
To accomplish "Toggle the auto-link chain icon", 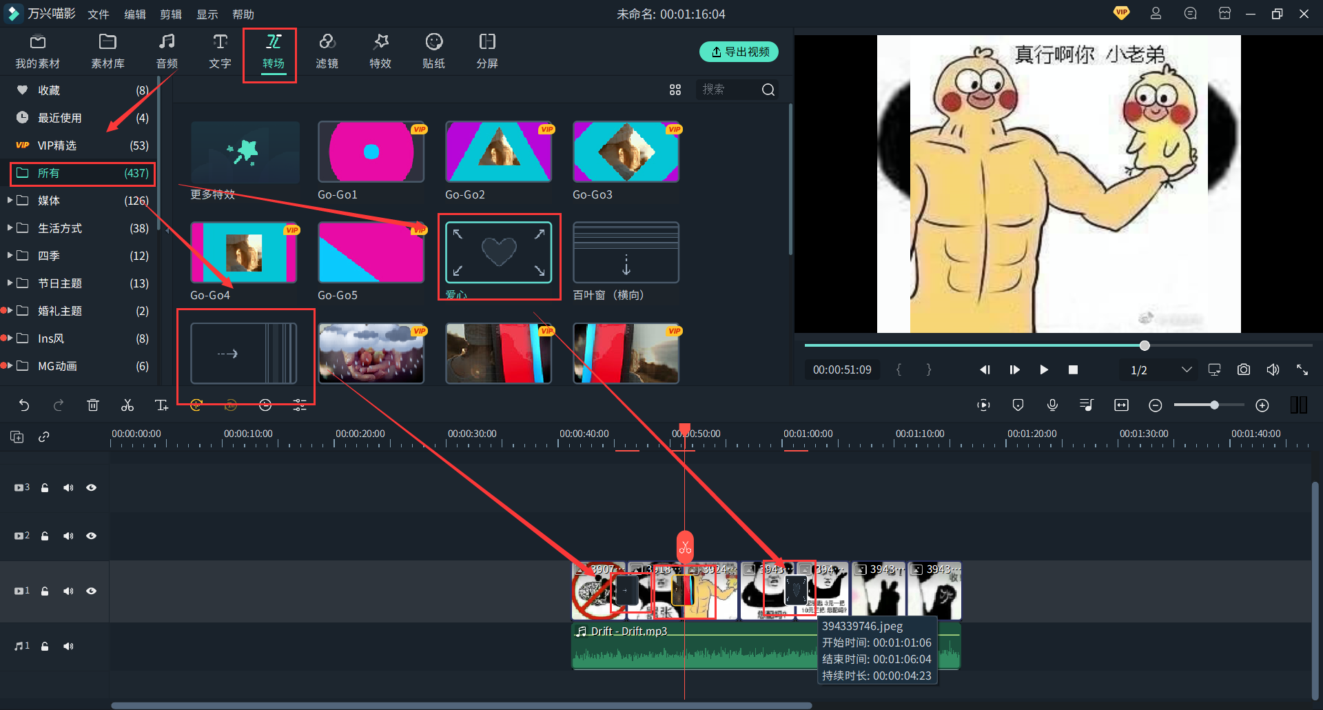I will click(44, 436).
